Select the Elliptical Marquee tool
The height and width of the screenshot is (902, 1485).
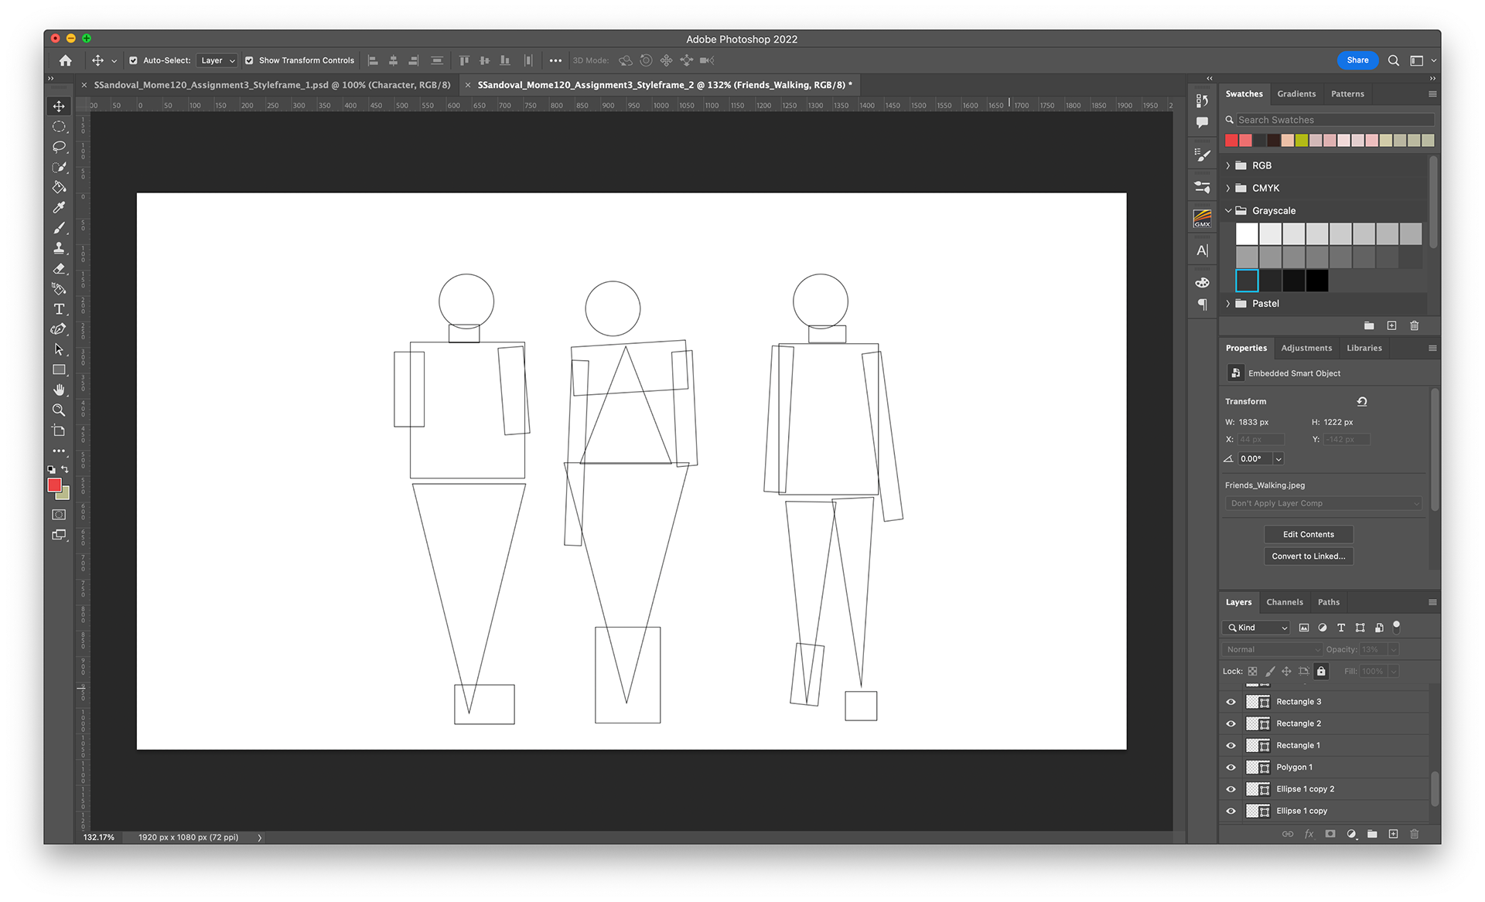(59, 126)
